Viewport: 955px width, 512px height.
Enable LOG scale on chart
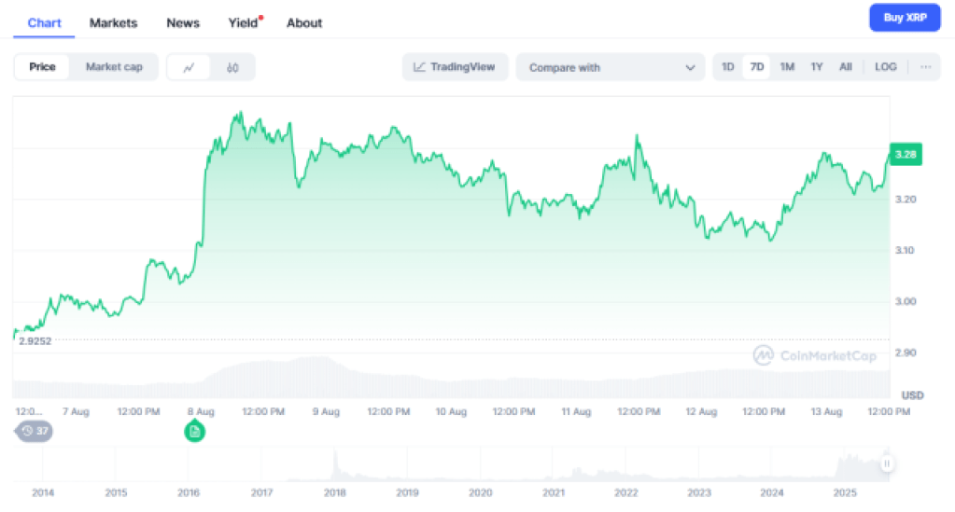point(885,67)
